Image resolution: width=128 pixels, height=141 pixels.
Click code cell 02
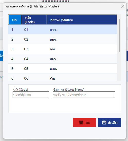coord(26,39)
